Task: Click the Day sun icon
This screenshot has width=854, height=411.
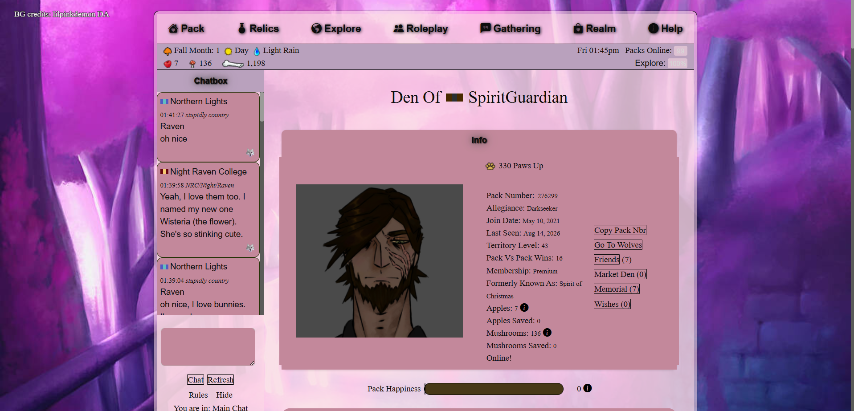Action: (x=228, y=51)
